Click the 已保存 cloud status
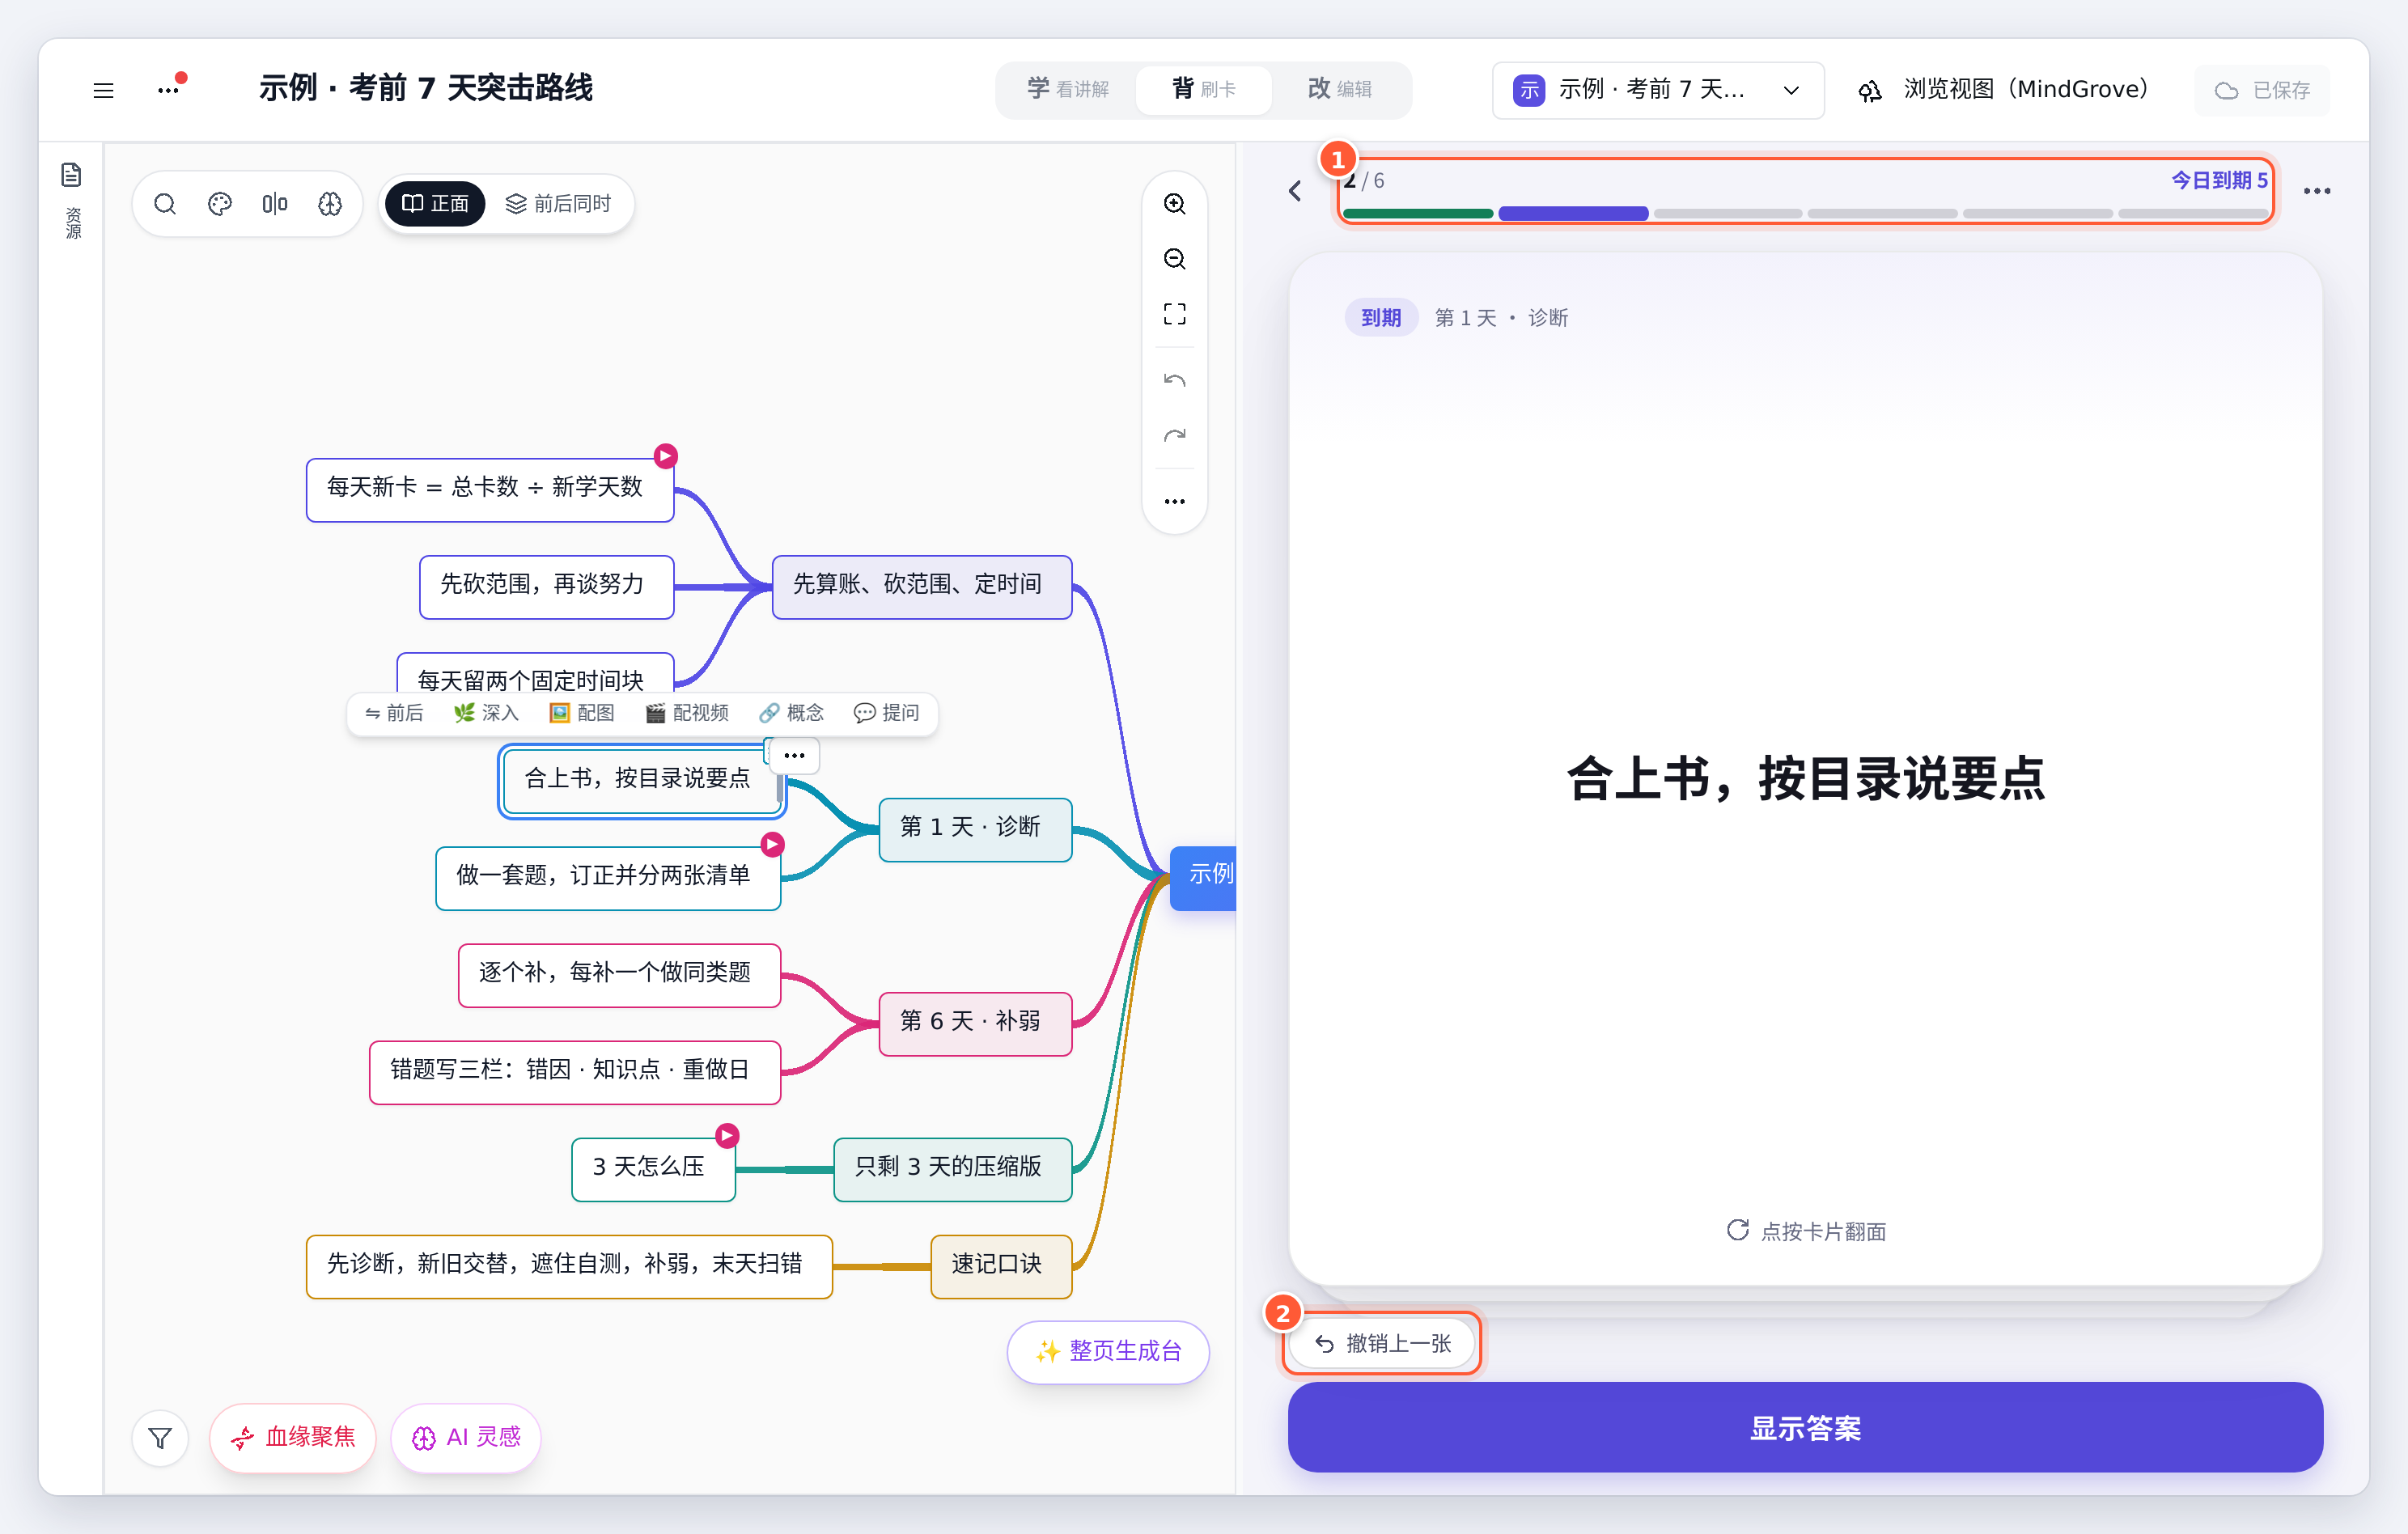Image resolution: width=2408 pixels, height=1534 pixels. click(x=2262, y=90)
